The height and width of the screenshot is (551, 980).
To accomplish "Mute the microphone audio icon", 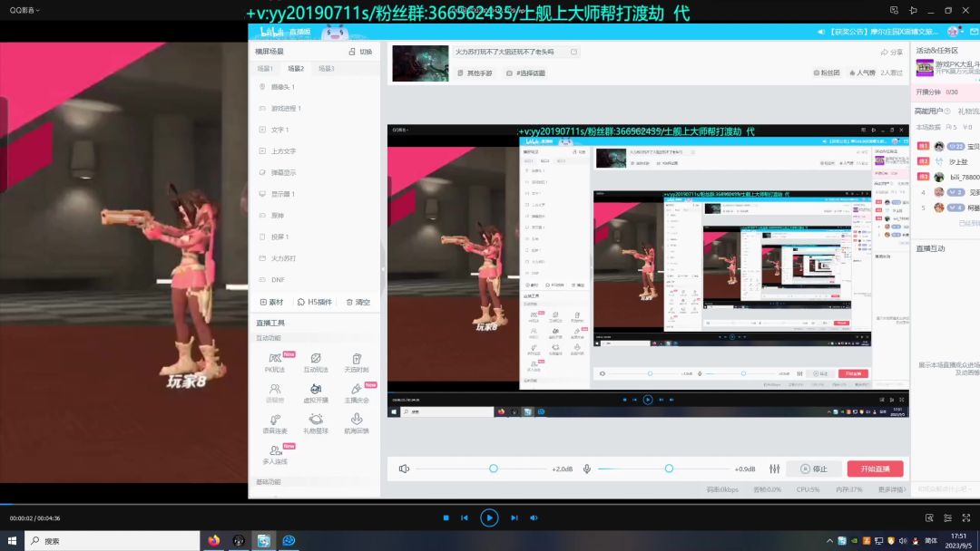I will [587, 469].
